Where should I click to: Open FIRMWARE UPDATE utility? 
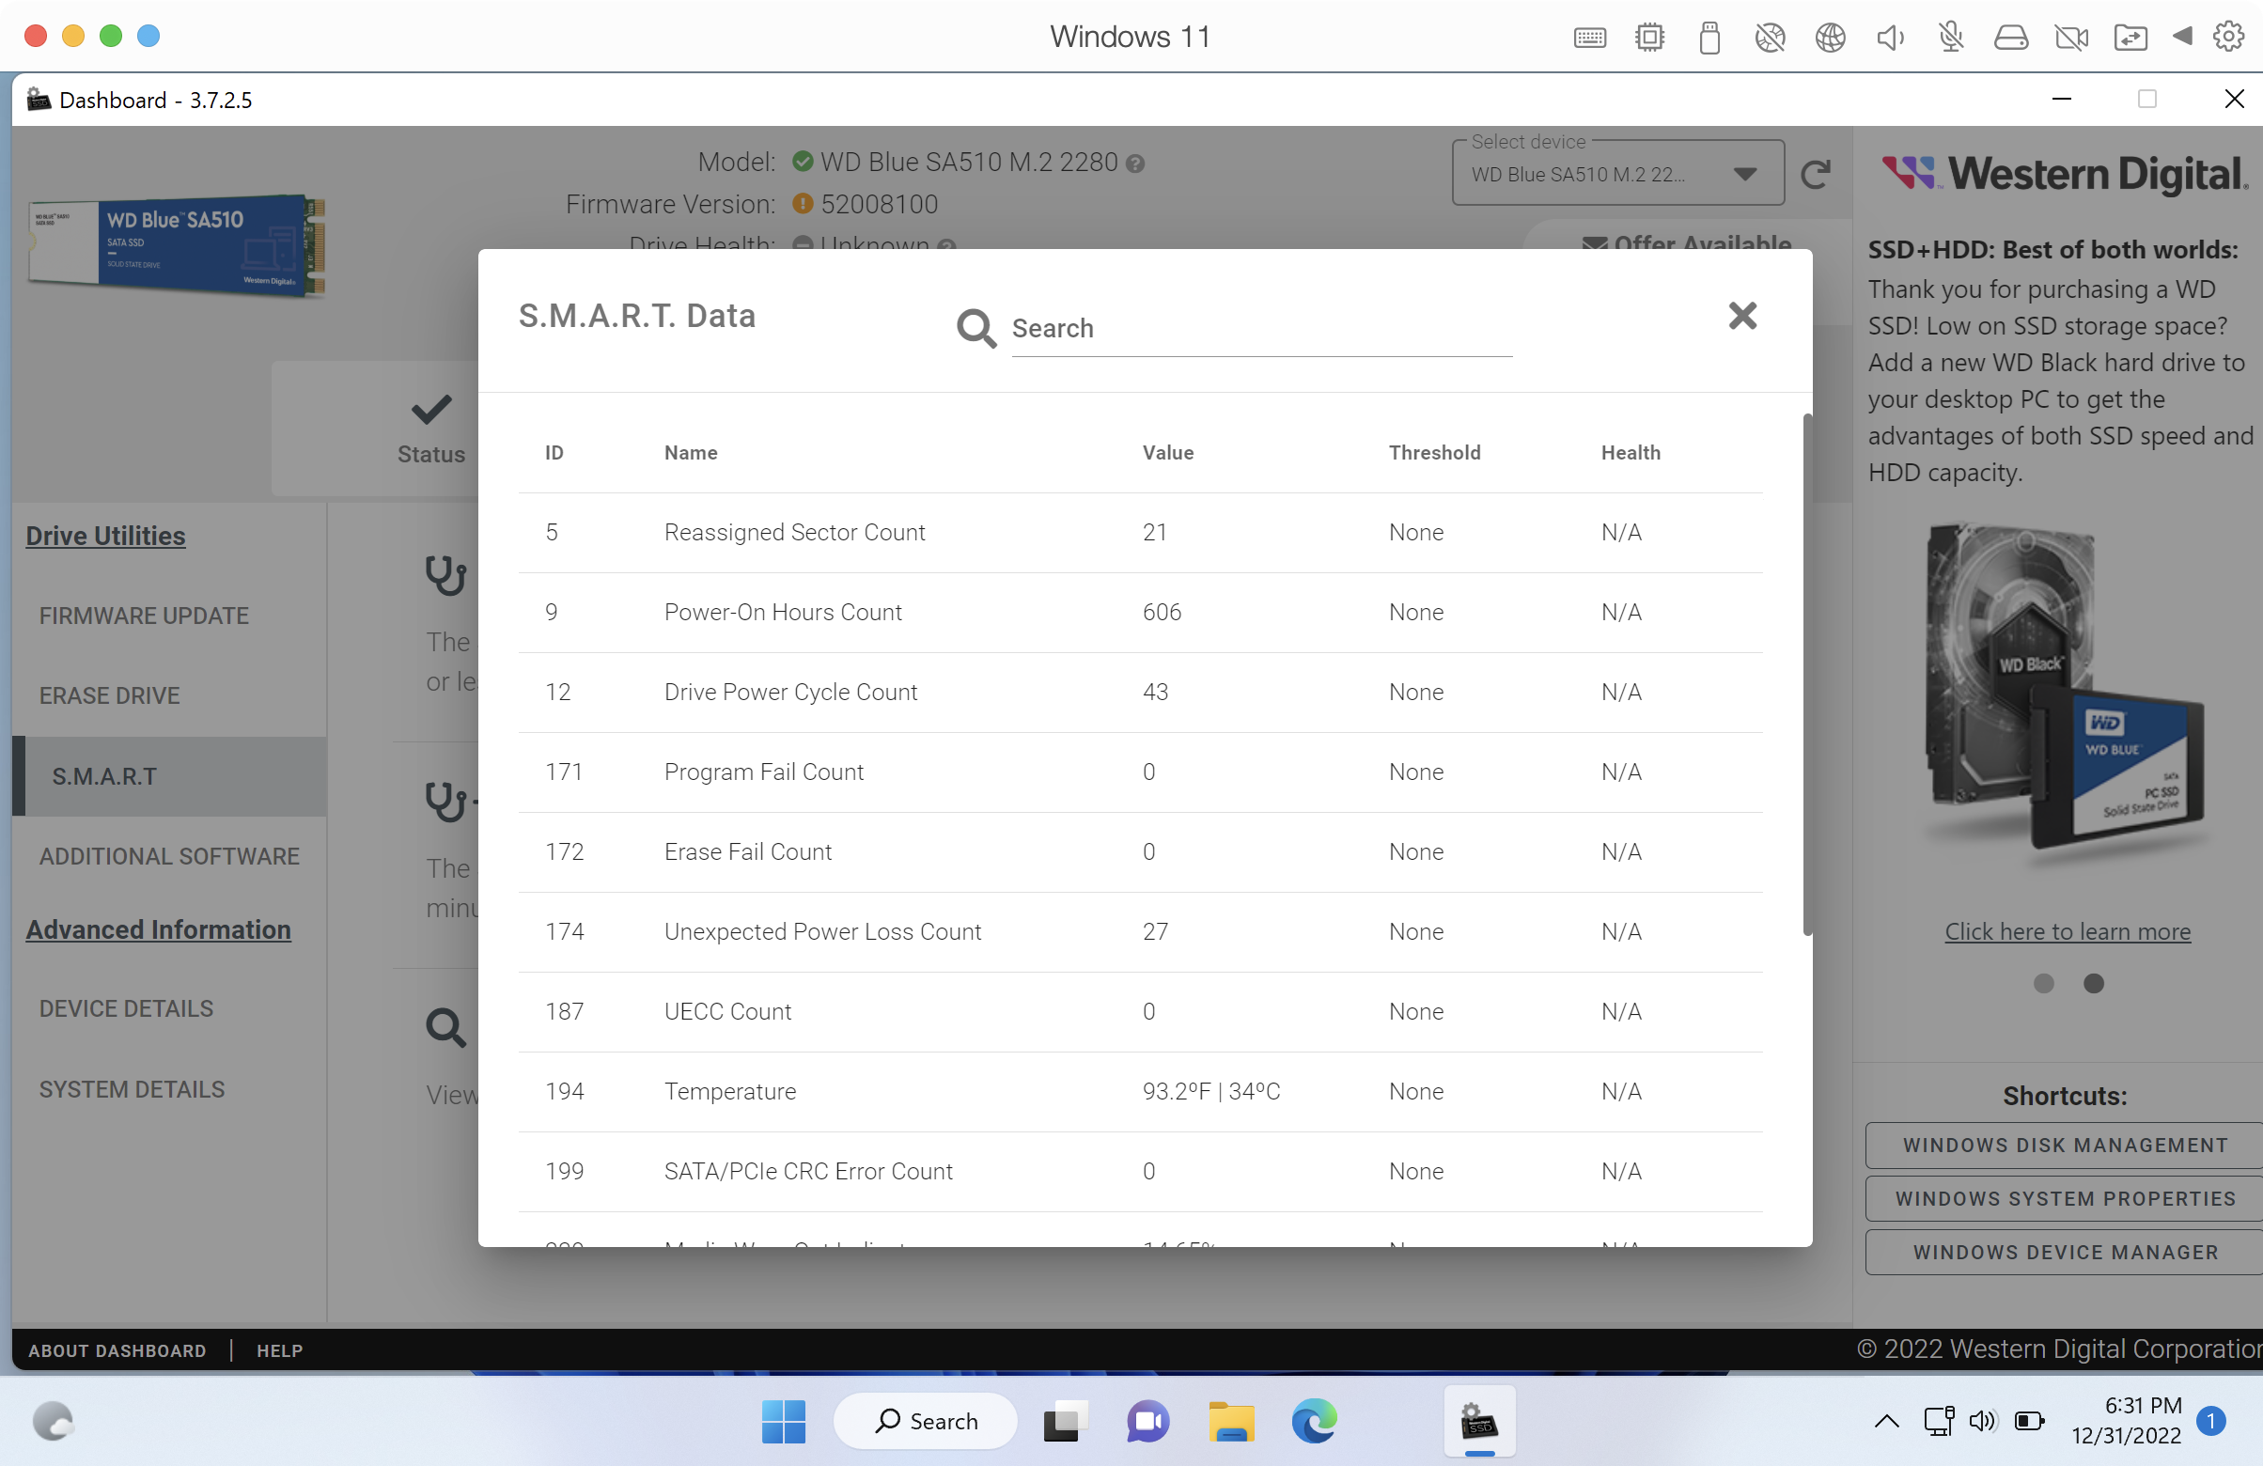coord(144,616)
